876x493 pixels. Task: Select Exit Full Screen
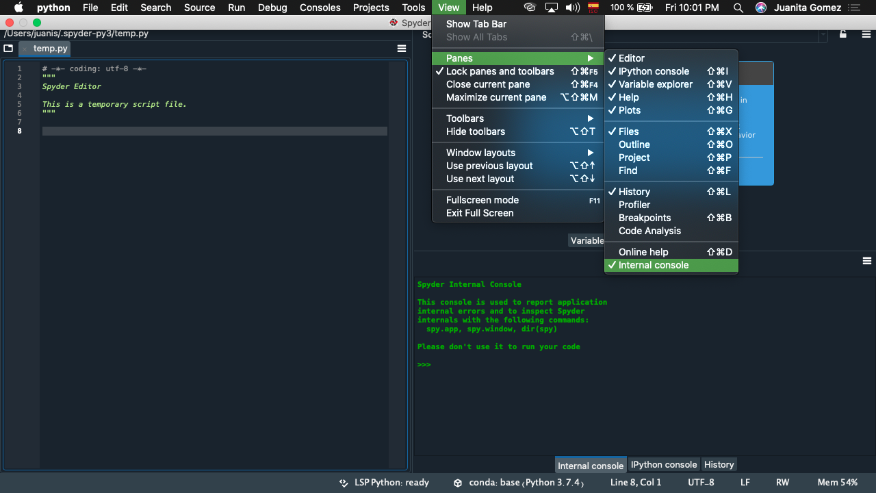coord(518,213)
